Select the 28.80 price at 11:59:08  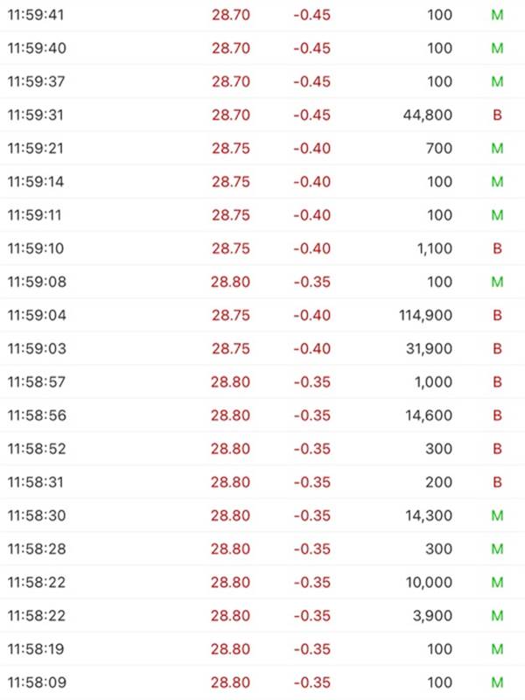coord(231,283)
